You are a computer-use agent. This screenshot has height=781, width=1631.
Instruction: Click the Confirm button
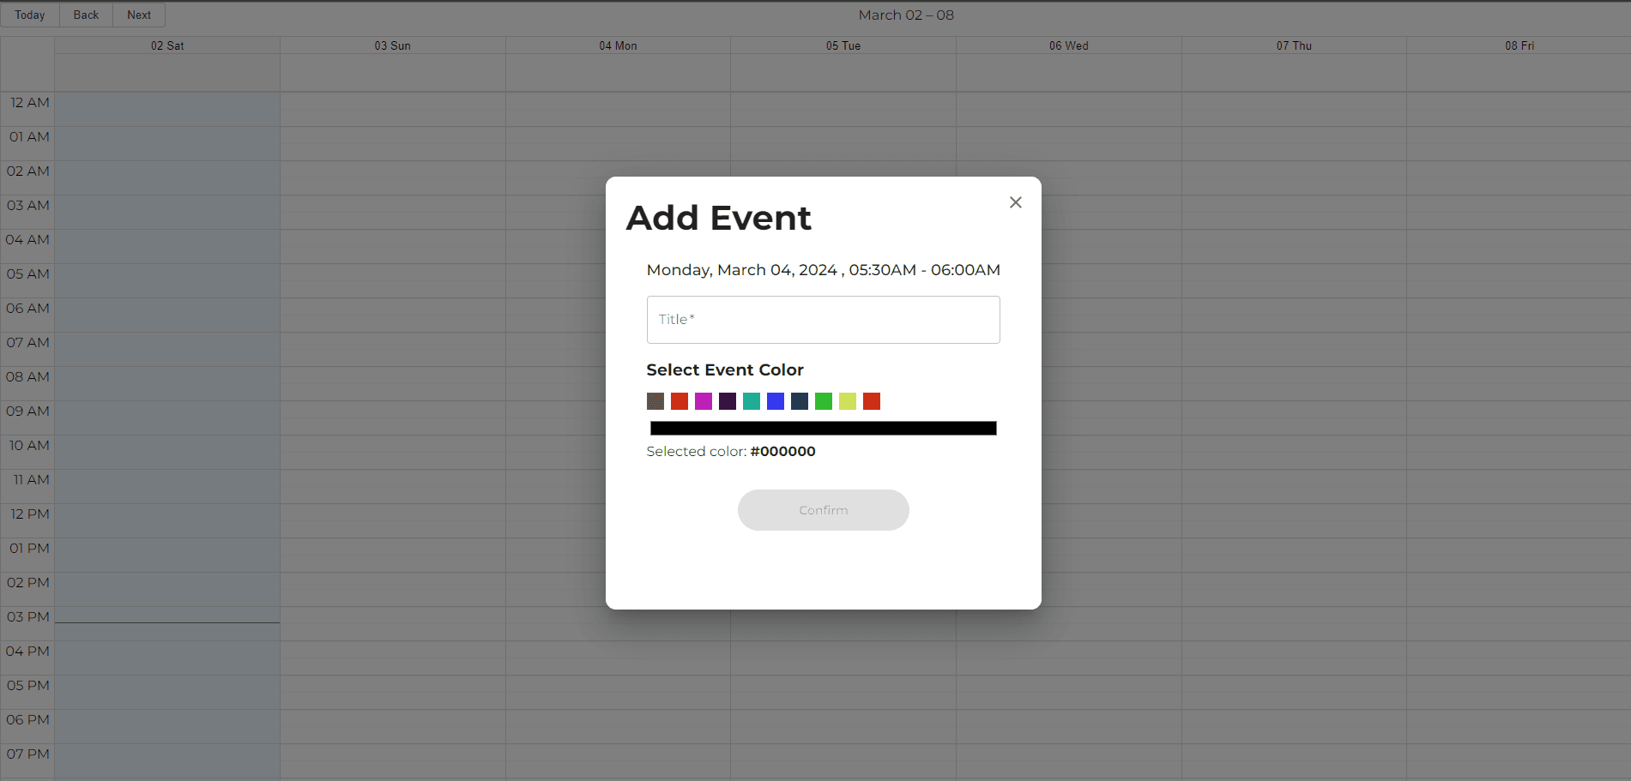pos(823,510)
